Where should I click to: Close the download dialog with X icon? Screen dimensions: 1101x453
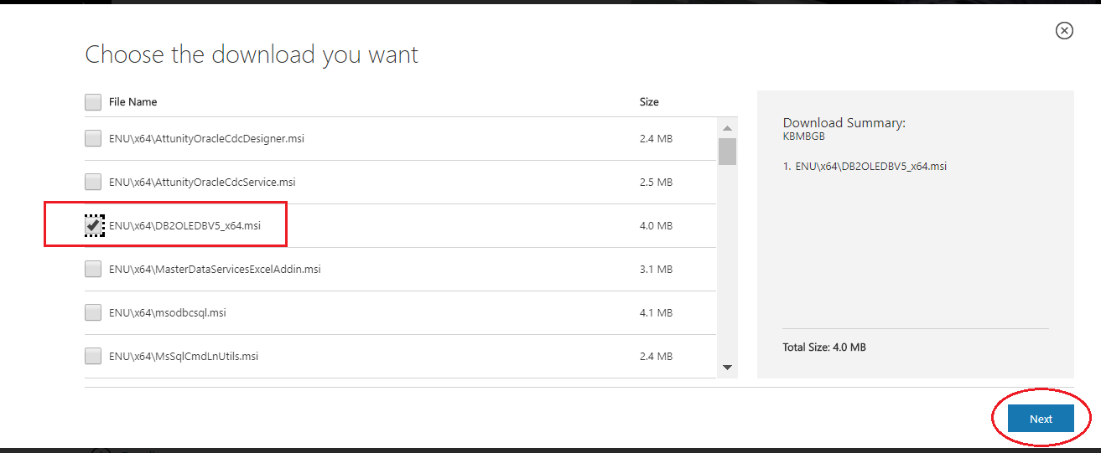pyautogui.click(x=1063, y=31)
